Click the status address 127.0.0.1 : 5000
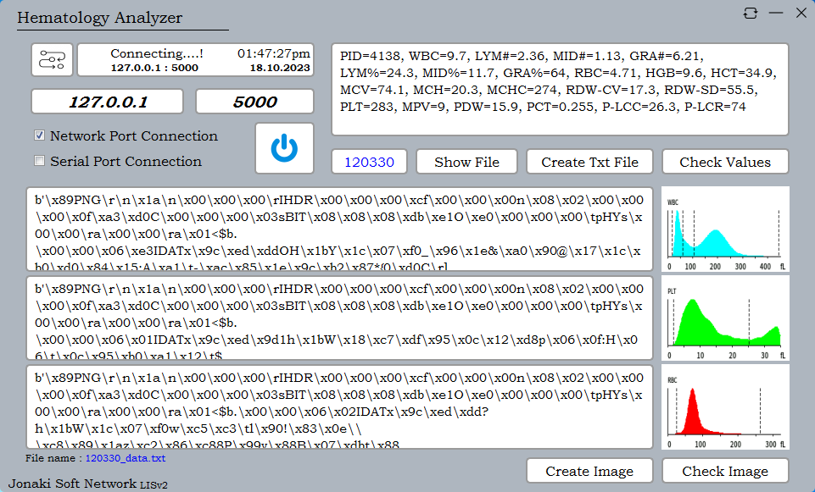The height and width of the screenshot is (492, 815). point(154,68)
